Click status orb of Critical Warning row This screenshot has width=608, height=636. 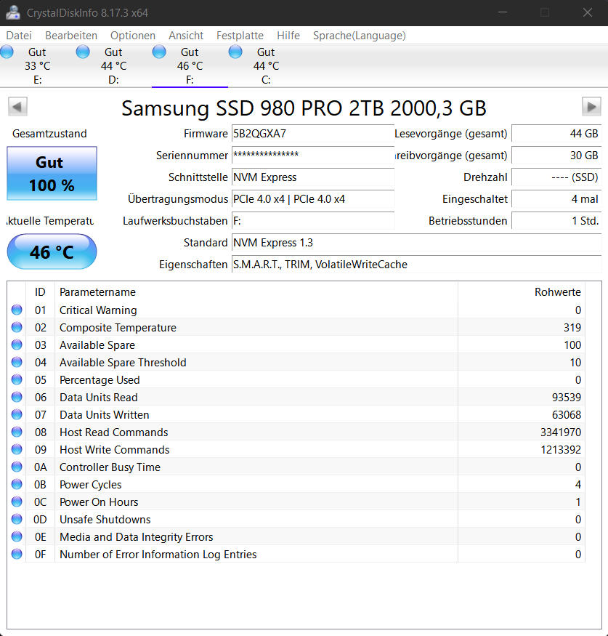pyautogui.click(x=17, y=310)
